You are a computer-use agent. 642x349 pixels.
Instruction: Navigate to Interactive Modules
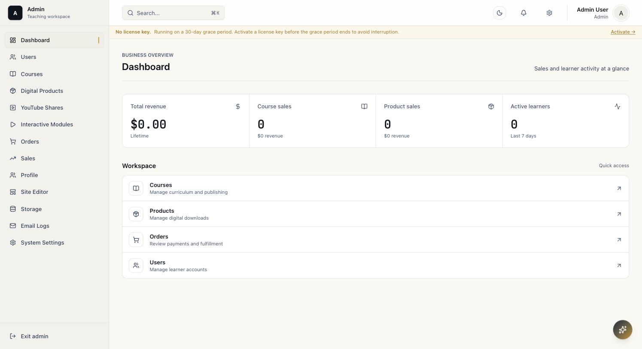pos(55,124)
